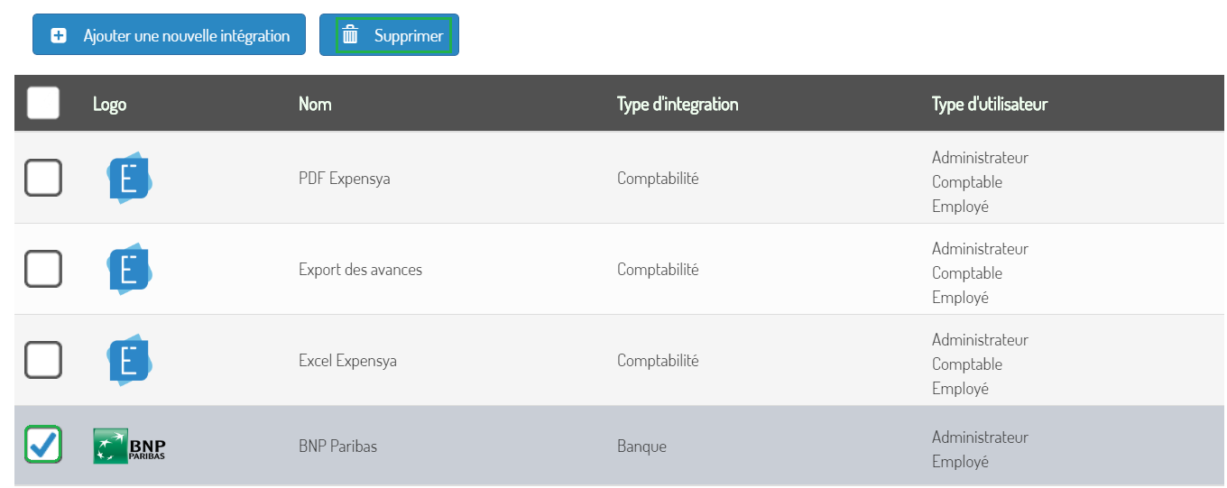1227x488 pixels.
Task: Click the Export des avances row logo
Action: pos(129,269)
